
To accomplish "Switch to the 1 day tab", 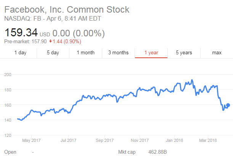I will tap(20, 53).
